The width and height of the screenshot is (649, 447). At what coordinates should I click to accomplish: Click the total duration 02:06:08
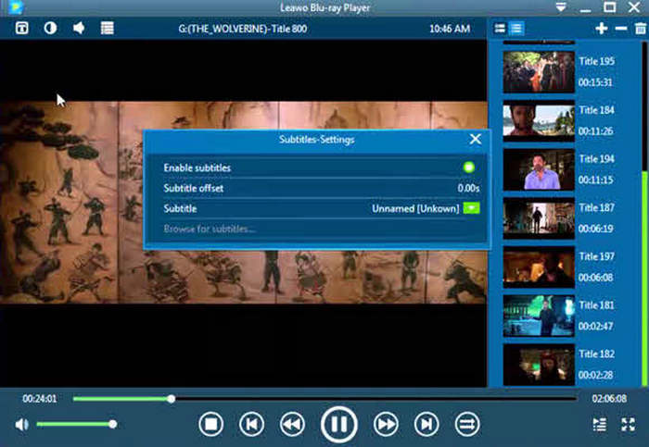tap(609, 399)
